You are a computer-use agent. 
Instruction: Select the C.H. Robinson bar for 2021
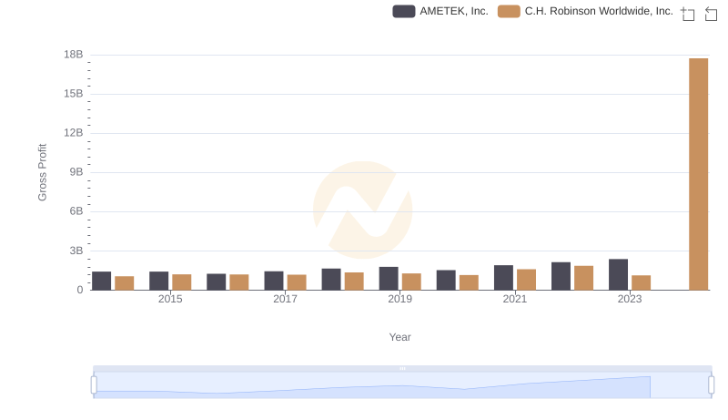pyautogui.click(x=527, y=280)
